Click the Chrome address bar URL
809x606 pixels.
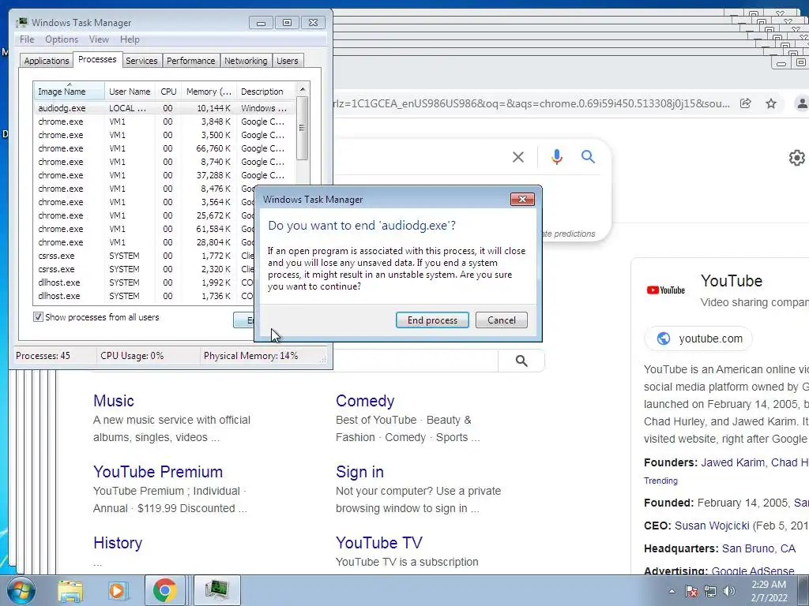532,103
